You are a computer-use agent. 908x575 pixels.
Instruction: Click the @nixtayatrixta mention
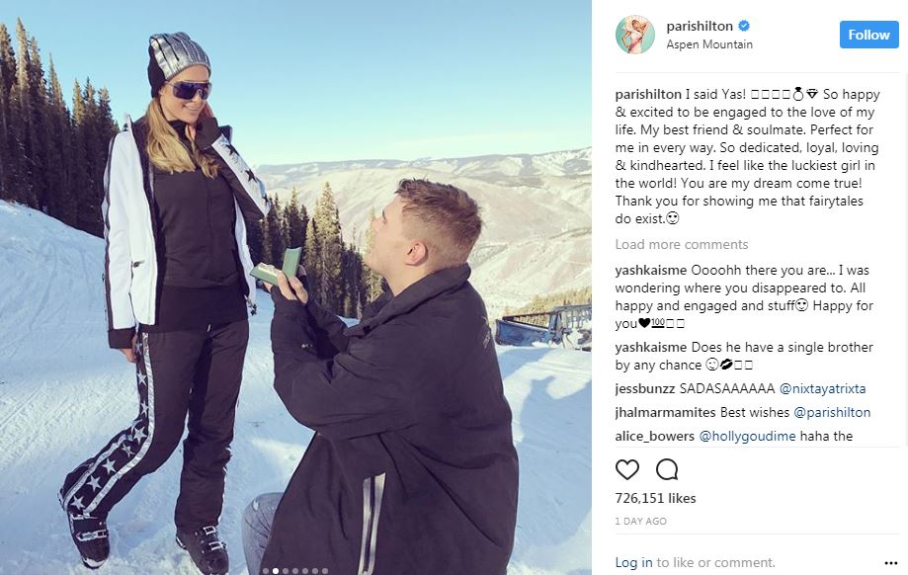click(822, 388)
